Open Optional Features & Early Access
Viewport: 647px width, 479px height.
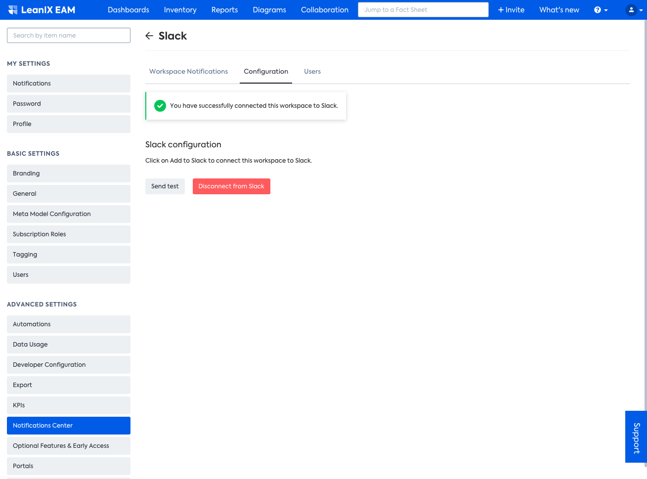69,446
